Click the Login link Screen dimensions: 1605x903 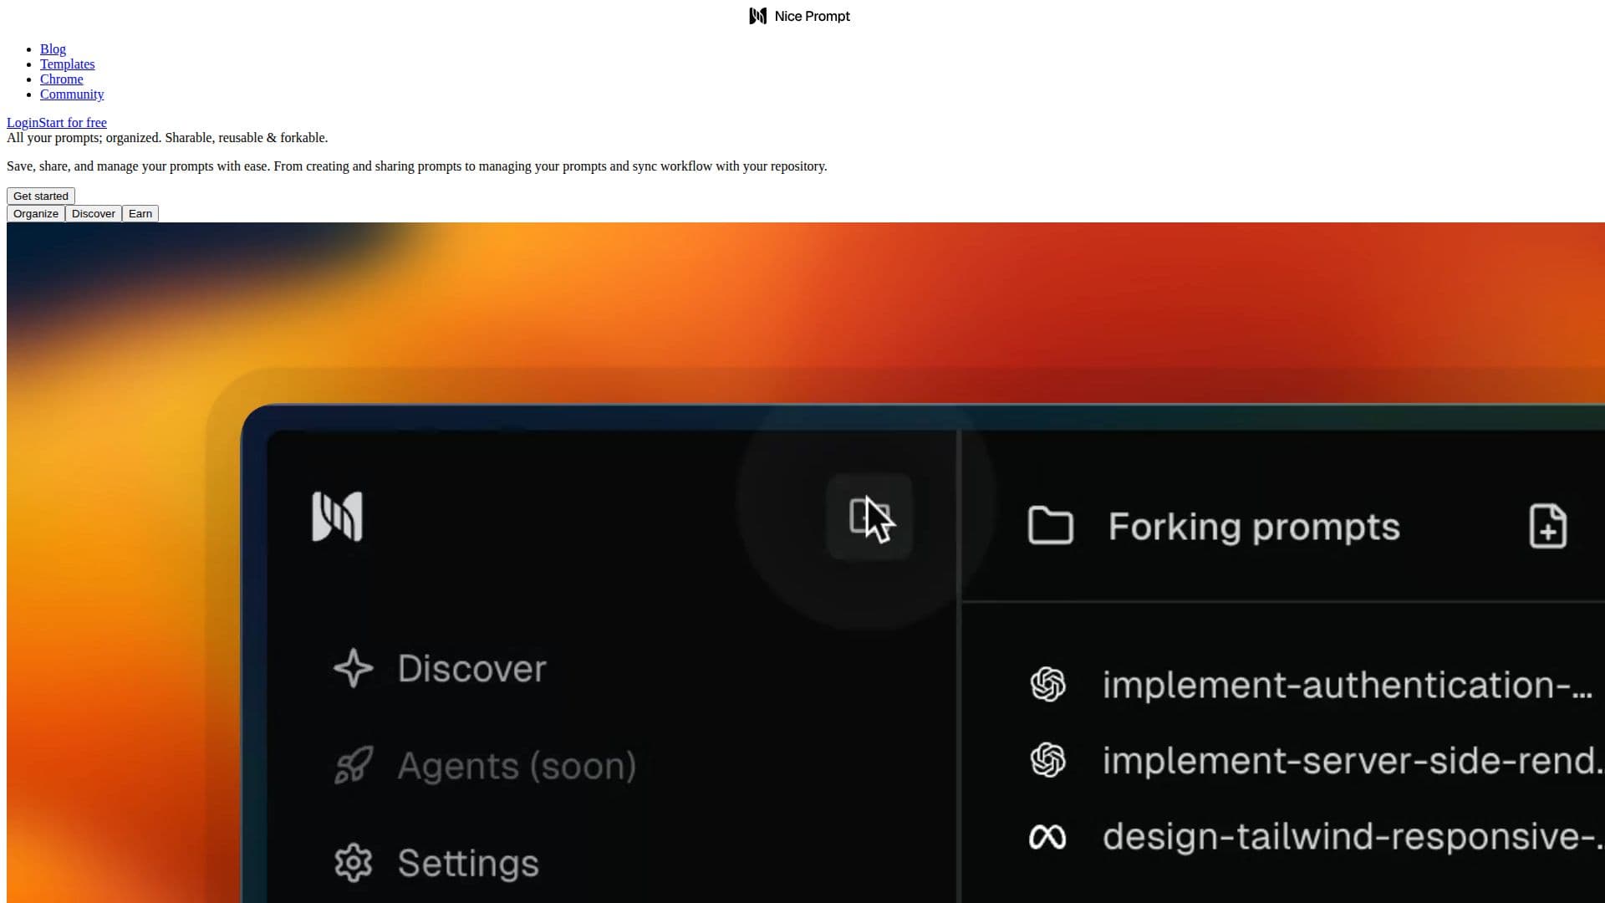tap(23, 123)
